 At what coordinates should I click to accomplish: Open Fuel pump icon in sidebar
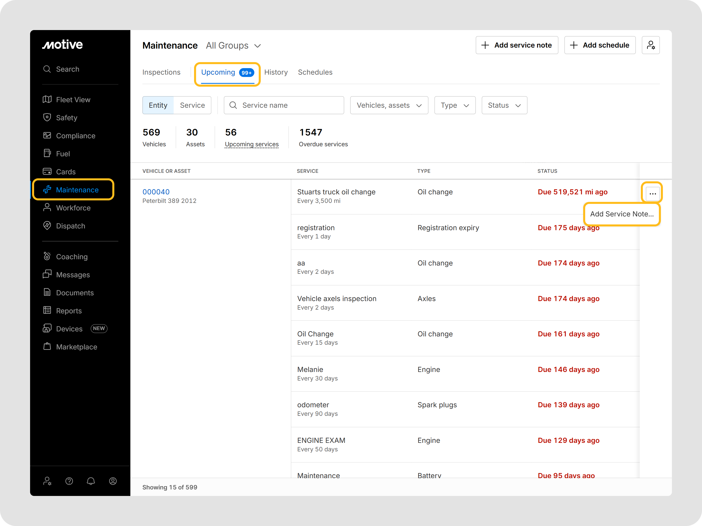click(x=47, y=154)
